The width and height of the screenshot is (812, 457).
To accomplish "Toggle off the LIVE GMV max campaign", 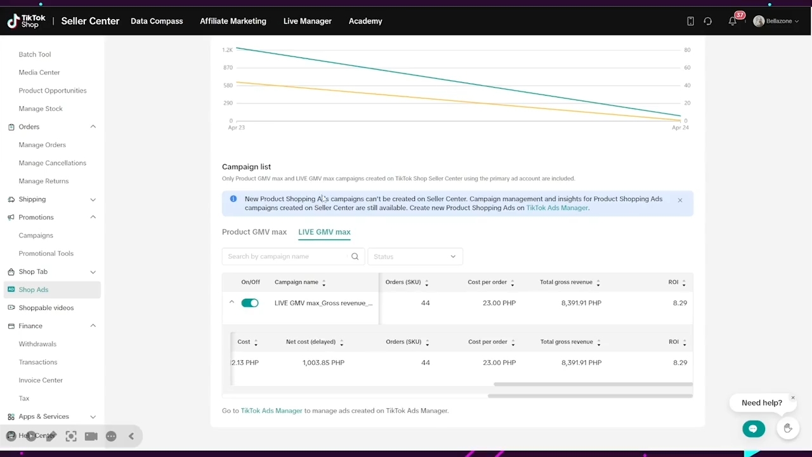I will (x=250, y=303).
